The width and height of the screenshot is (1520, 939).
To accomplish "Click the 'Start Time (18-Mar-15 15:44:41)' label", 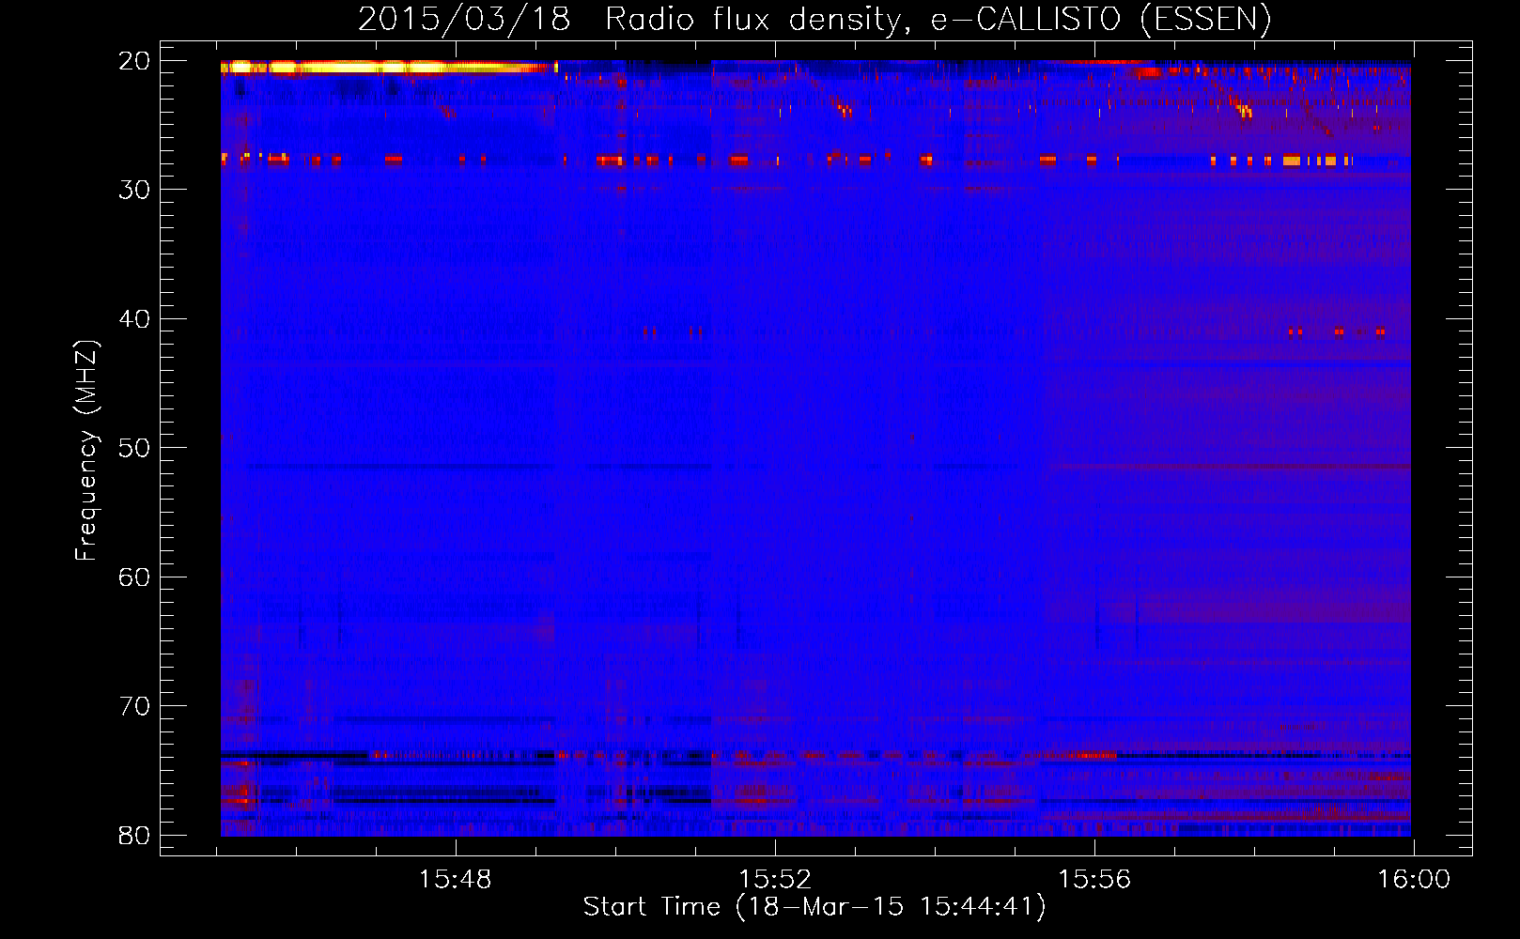I will click(x=814, y=907).
